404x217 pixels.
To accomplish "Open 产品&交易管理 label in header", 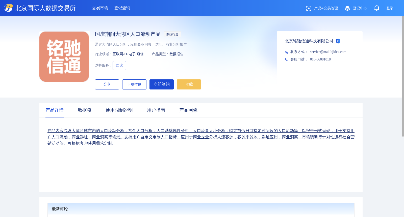I will tap(326, 8).
